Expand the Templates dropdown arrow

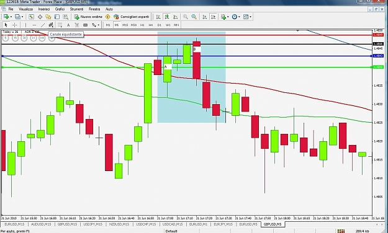[x=250, y=17]
